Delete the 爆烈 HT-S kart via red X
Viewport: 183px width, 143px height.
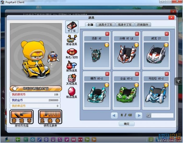pyautogui.click(x=107, y=74)
